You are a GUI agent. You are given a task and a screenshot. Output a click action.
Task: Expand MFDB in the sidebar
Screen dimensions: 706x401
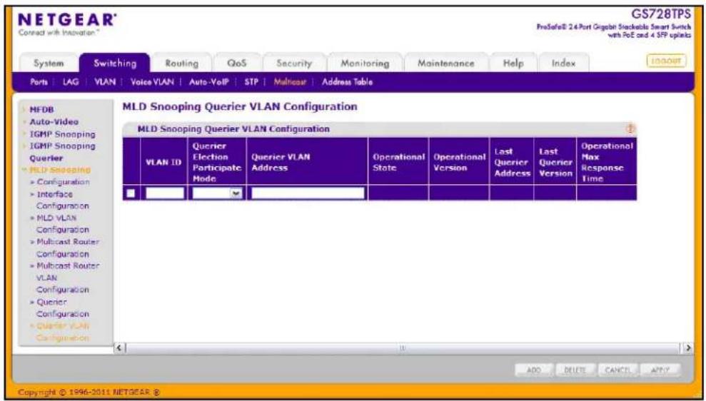click(x=41, y=109)
